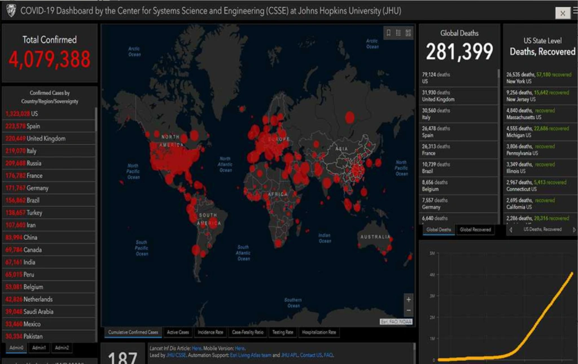Open the Mobile Version 'Here' link
578x364 pixels.
[x=239, y=348]
